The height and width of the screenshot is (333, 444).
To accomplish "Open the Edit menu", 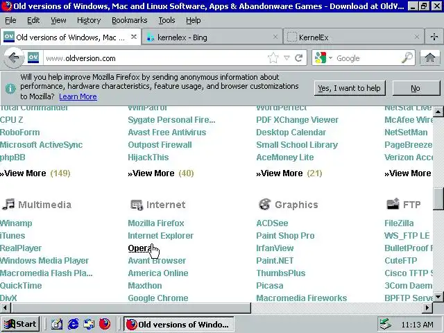I will [33, 20].
